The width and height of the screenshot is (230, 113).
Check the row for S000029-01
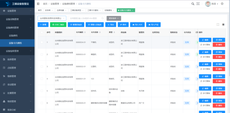click(x=42, y=103)
